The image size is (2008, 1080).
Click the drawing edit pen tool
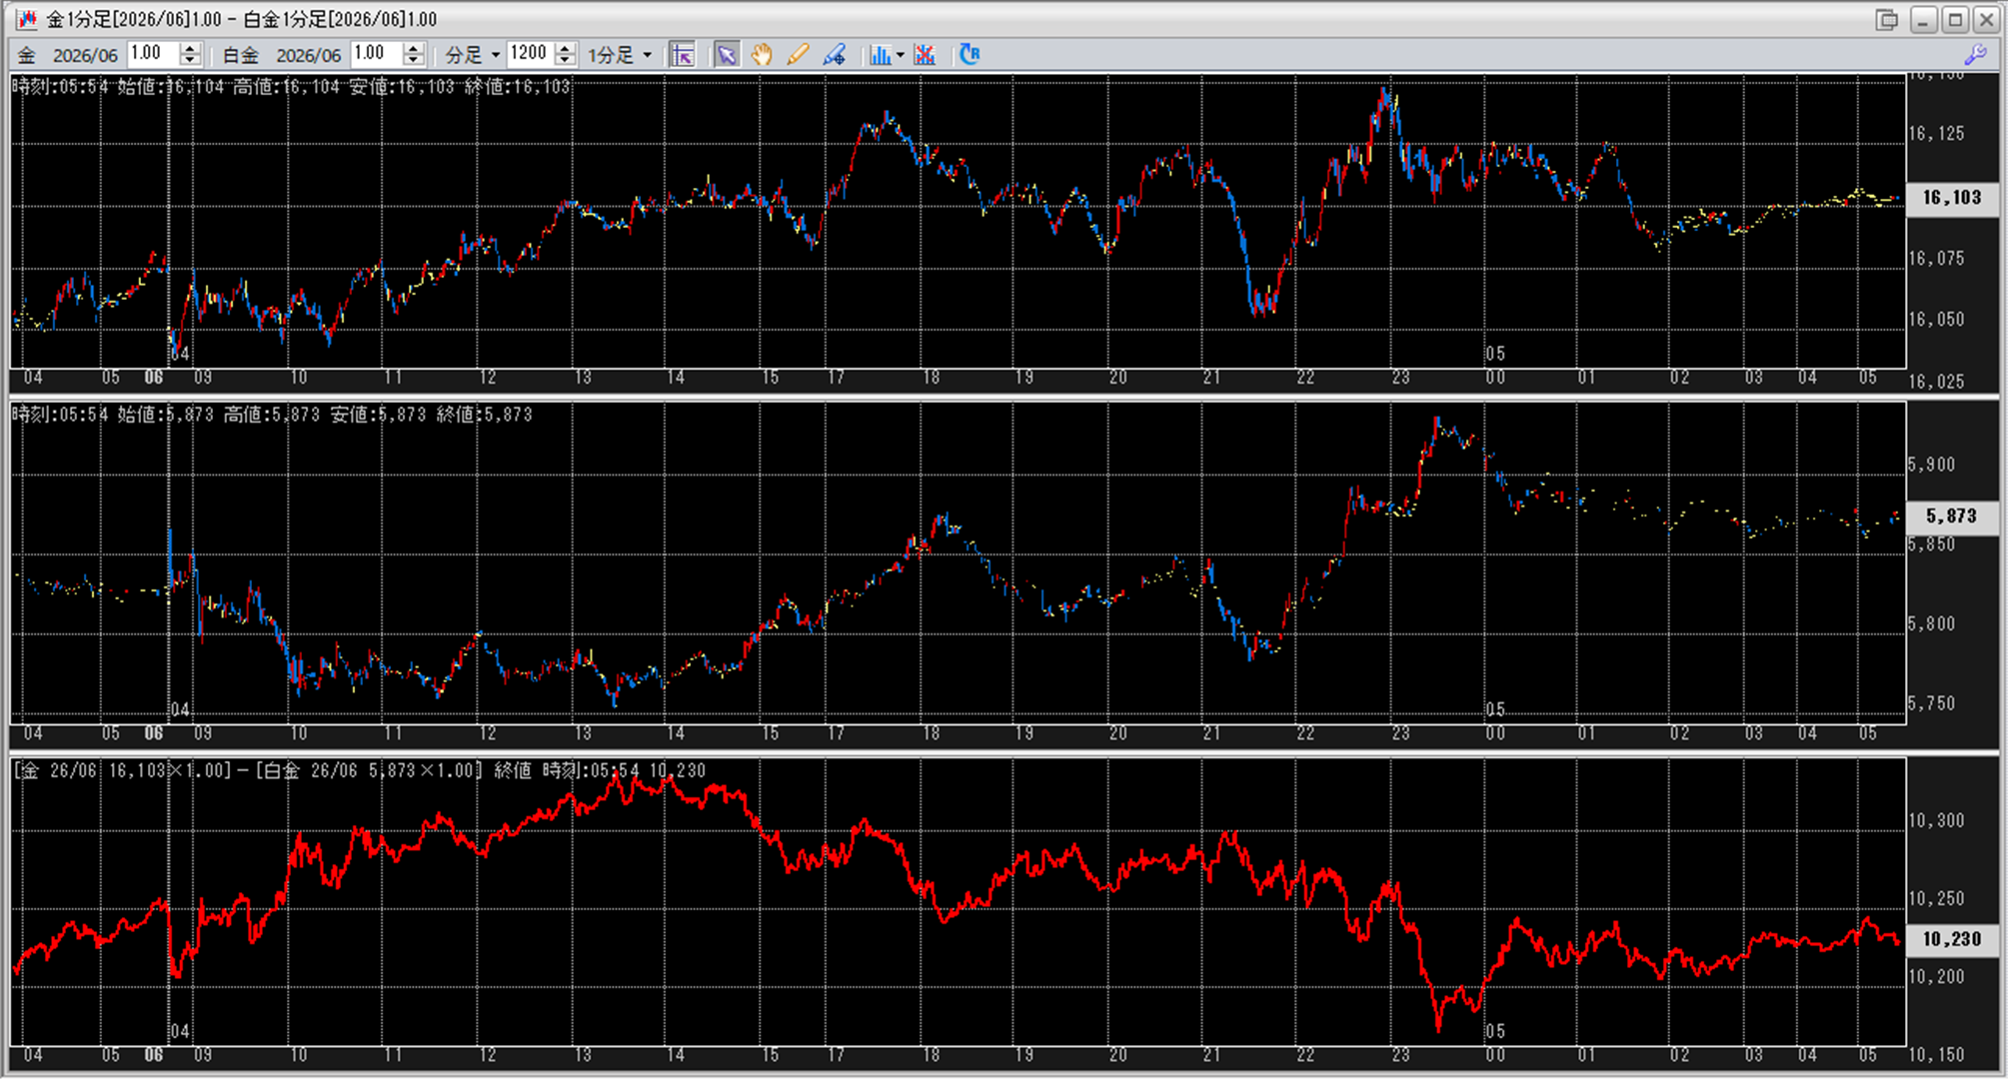[834, 55]
